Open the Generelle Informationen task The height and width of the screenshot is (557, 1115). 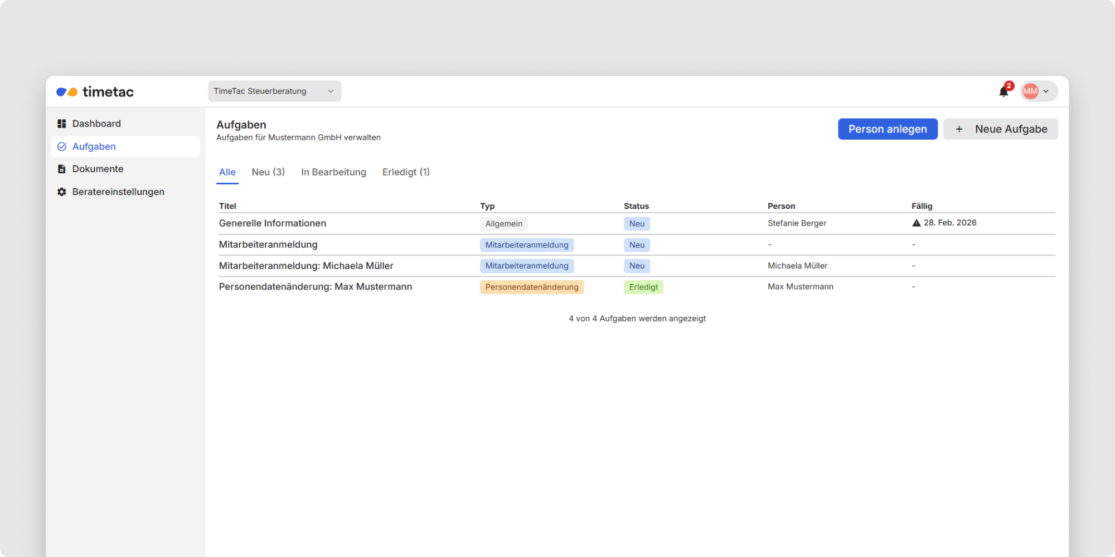(272, 223)
